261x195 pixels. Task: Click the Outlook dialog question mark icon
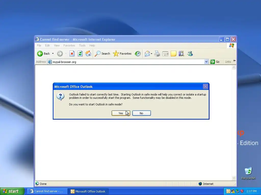pyautogui.click(x=60, y=97)
